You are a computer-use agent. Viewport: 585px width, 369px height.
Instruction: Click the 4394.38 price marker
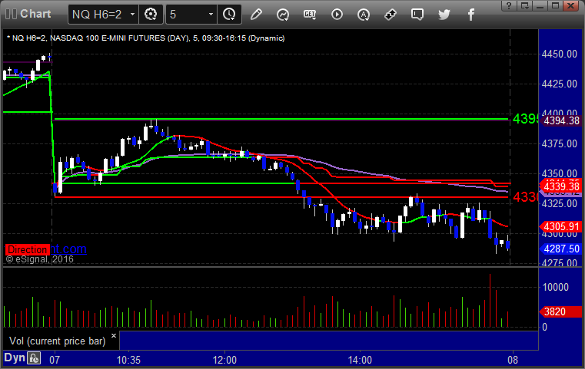click(561, 120)
